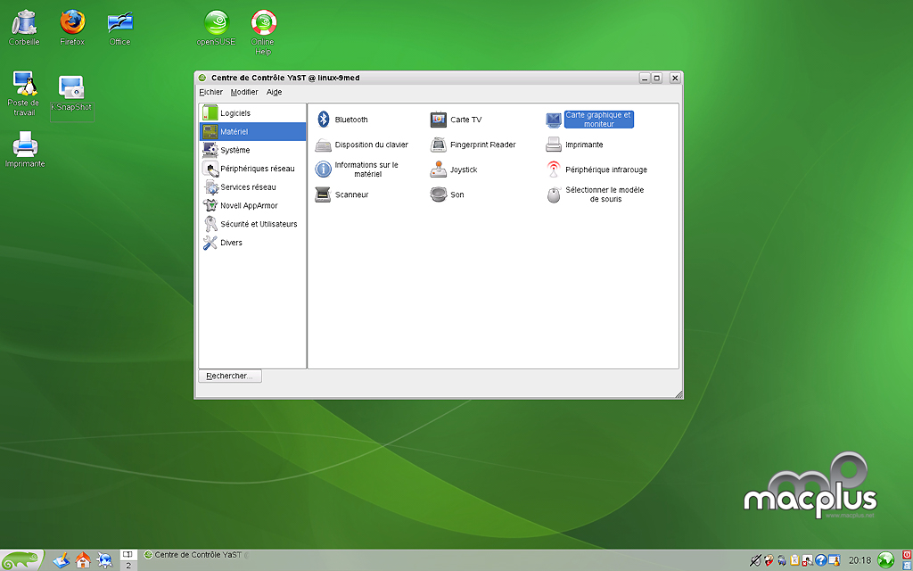Open the Carte TV module
Screen dimensions: 913x571
point(456,120)
